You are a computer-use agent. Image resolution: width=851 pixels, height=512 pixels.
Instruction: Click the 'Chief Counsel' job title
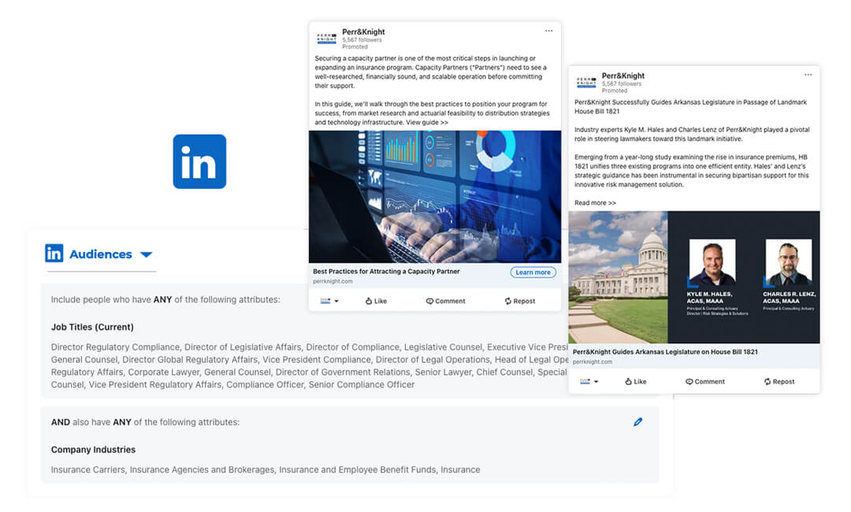505,372
